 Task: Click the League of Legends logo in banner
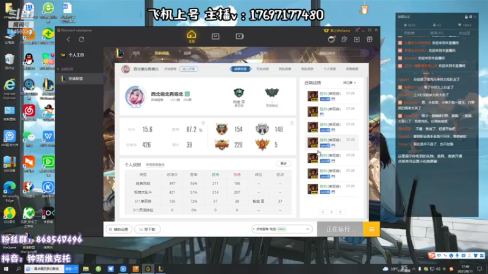coord(120,53)
